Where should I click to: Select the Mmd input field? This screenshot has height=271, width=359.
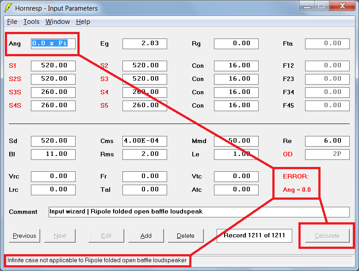click(x=236, y=141)
